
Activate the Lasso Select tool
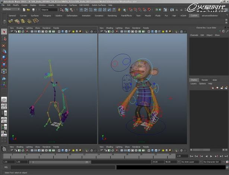[4, 39]
